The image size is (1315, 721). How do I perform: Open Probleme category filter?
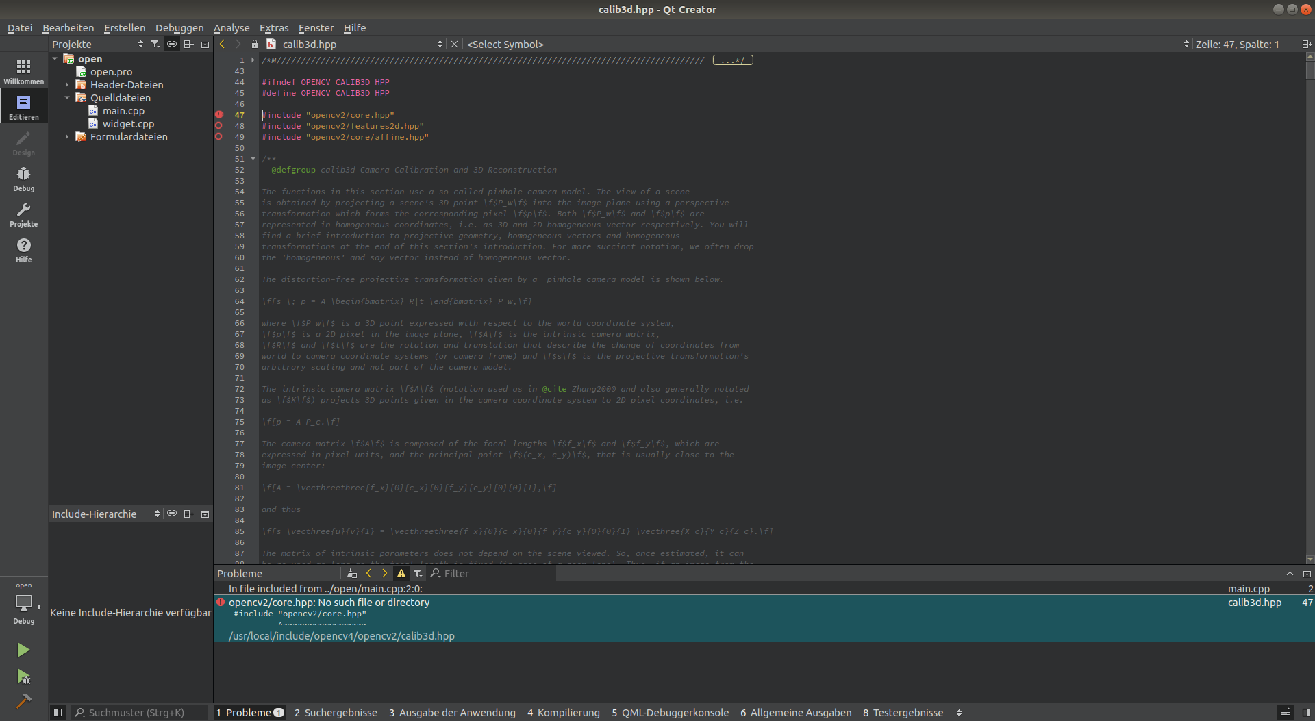coord(418,573)
